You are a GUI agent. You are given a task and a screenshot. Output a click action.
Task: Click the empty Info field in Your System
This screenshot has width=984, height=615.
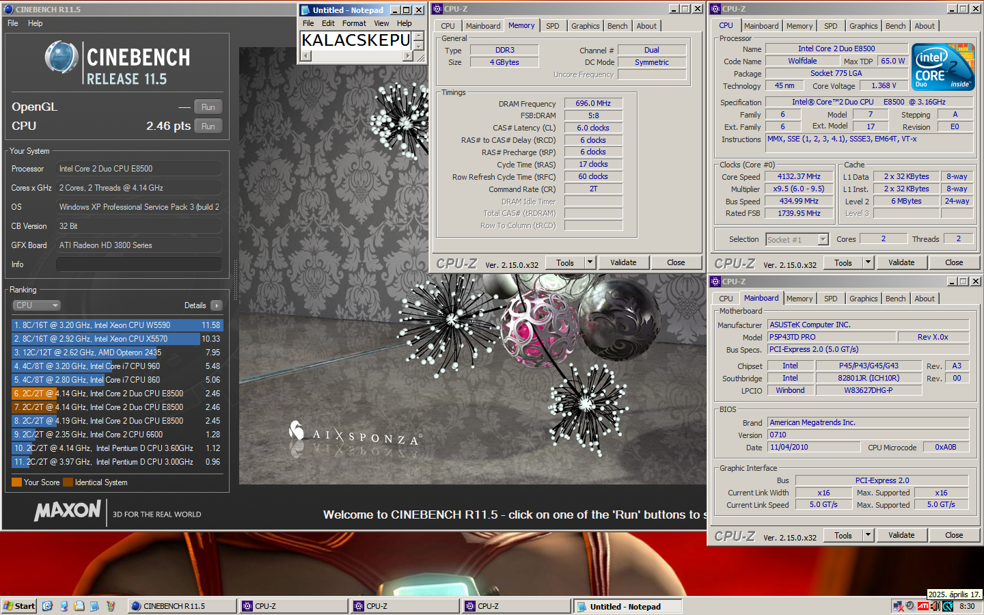coord(139,264)
